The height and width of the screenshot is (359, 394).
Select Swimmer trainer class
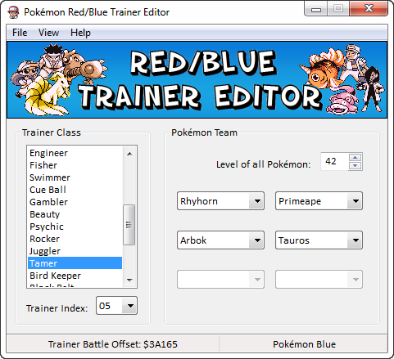pos(75,177)
